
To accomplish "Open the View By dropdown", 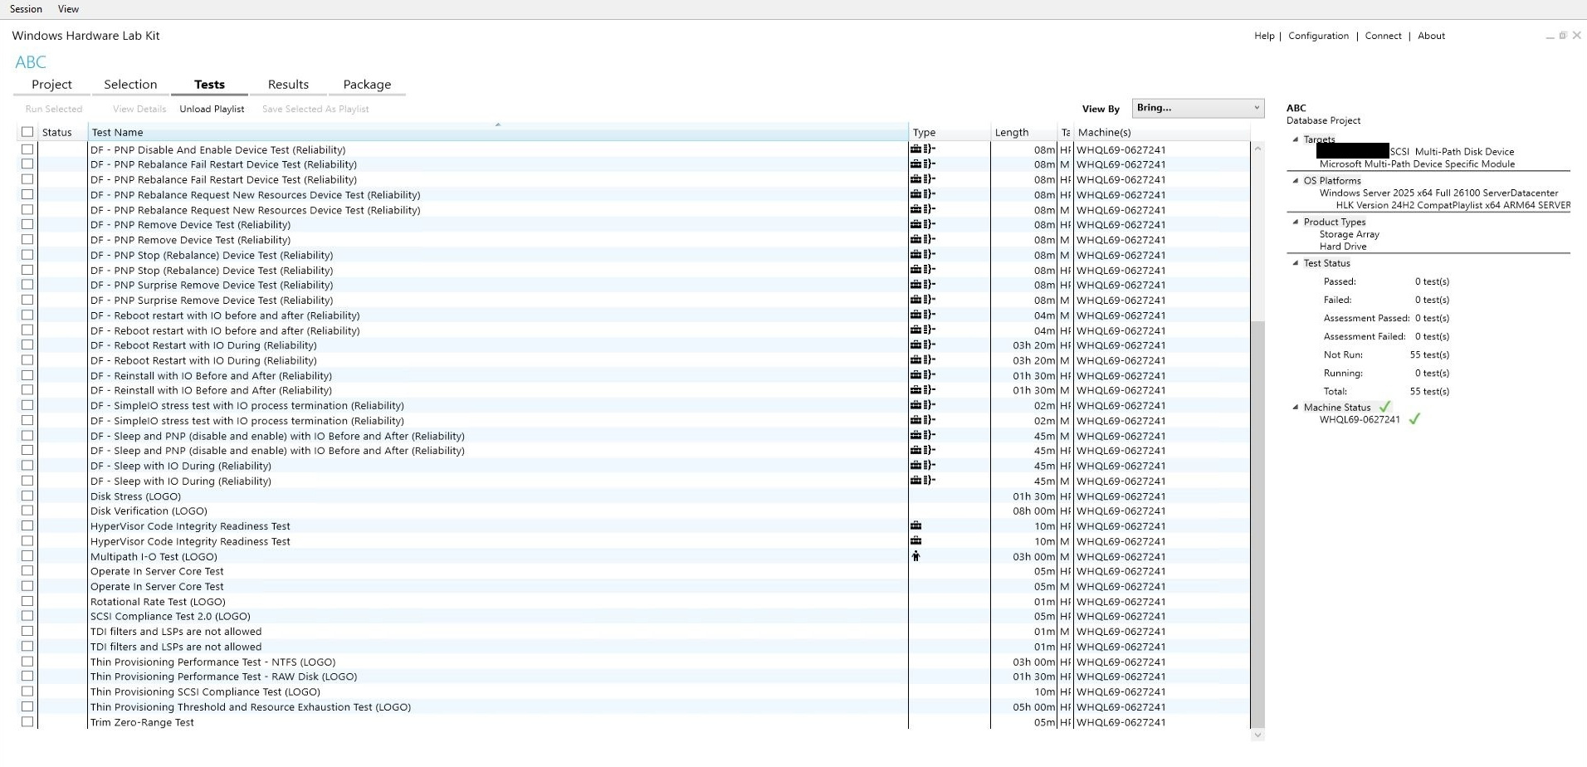I will coord(1198,108).
